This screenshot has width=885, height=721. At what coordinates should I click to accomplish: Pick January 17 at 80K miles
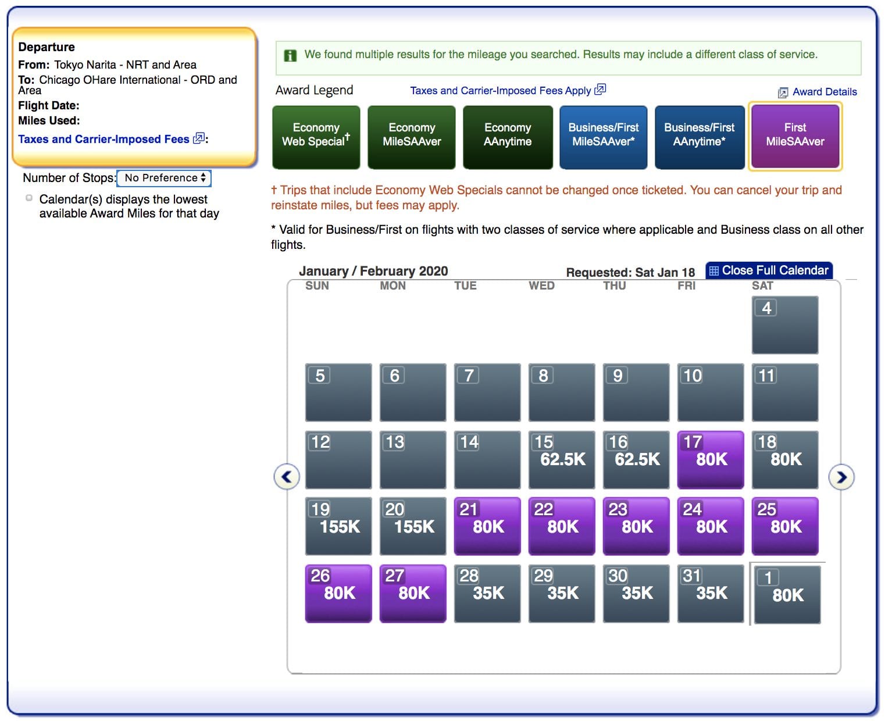coord(710,459)
